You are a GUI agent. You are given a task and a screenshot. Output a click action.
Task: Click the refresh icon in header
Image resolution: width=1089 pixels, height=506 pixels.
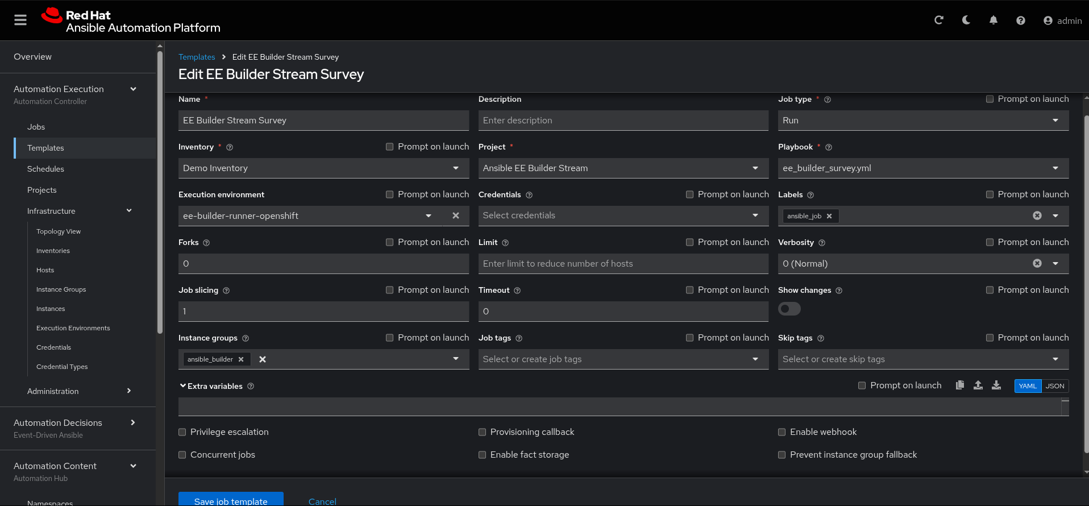point(938,20)
